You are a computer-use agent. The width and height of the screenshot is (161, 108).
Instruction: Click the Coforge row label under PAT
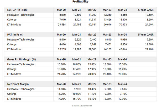pyautogui.click(x=12, y=44)
